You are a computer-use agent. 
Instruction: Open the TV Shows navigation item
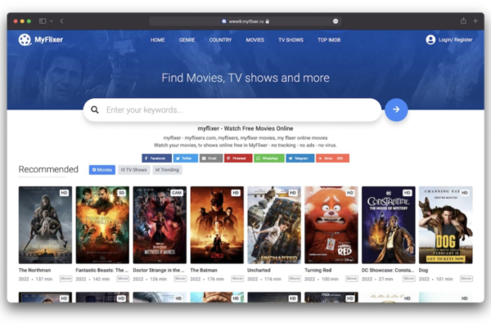(x=291, y=39)
